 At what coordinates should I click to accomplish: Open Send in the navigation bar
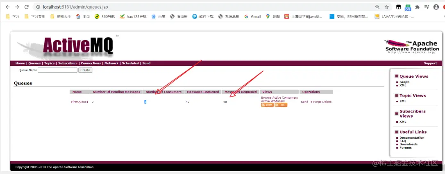click(146, 63)
